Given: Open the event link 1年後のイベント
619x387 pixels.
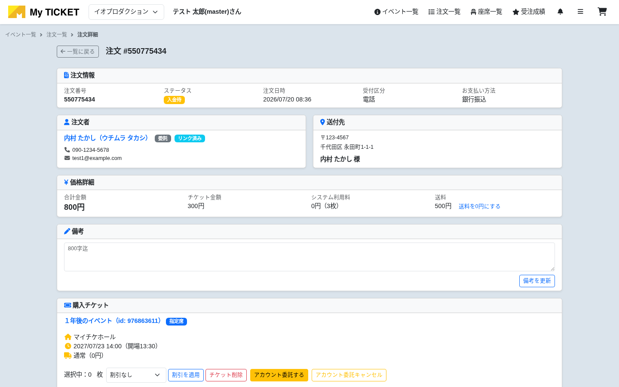Looking at the screenshot, I should [114, 321].
